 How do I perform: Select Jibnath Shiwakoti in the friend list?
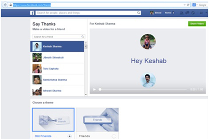57,57
